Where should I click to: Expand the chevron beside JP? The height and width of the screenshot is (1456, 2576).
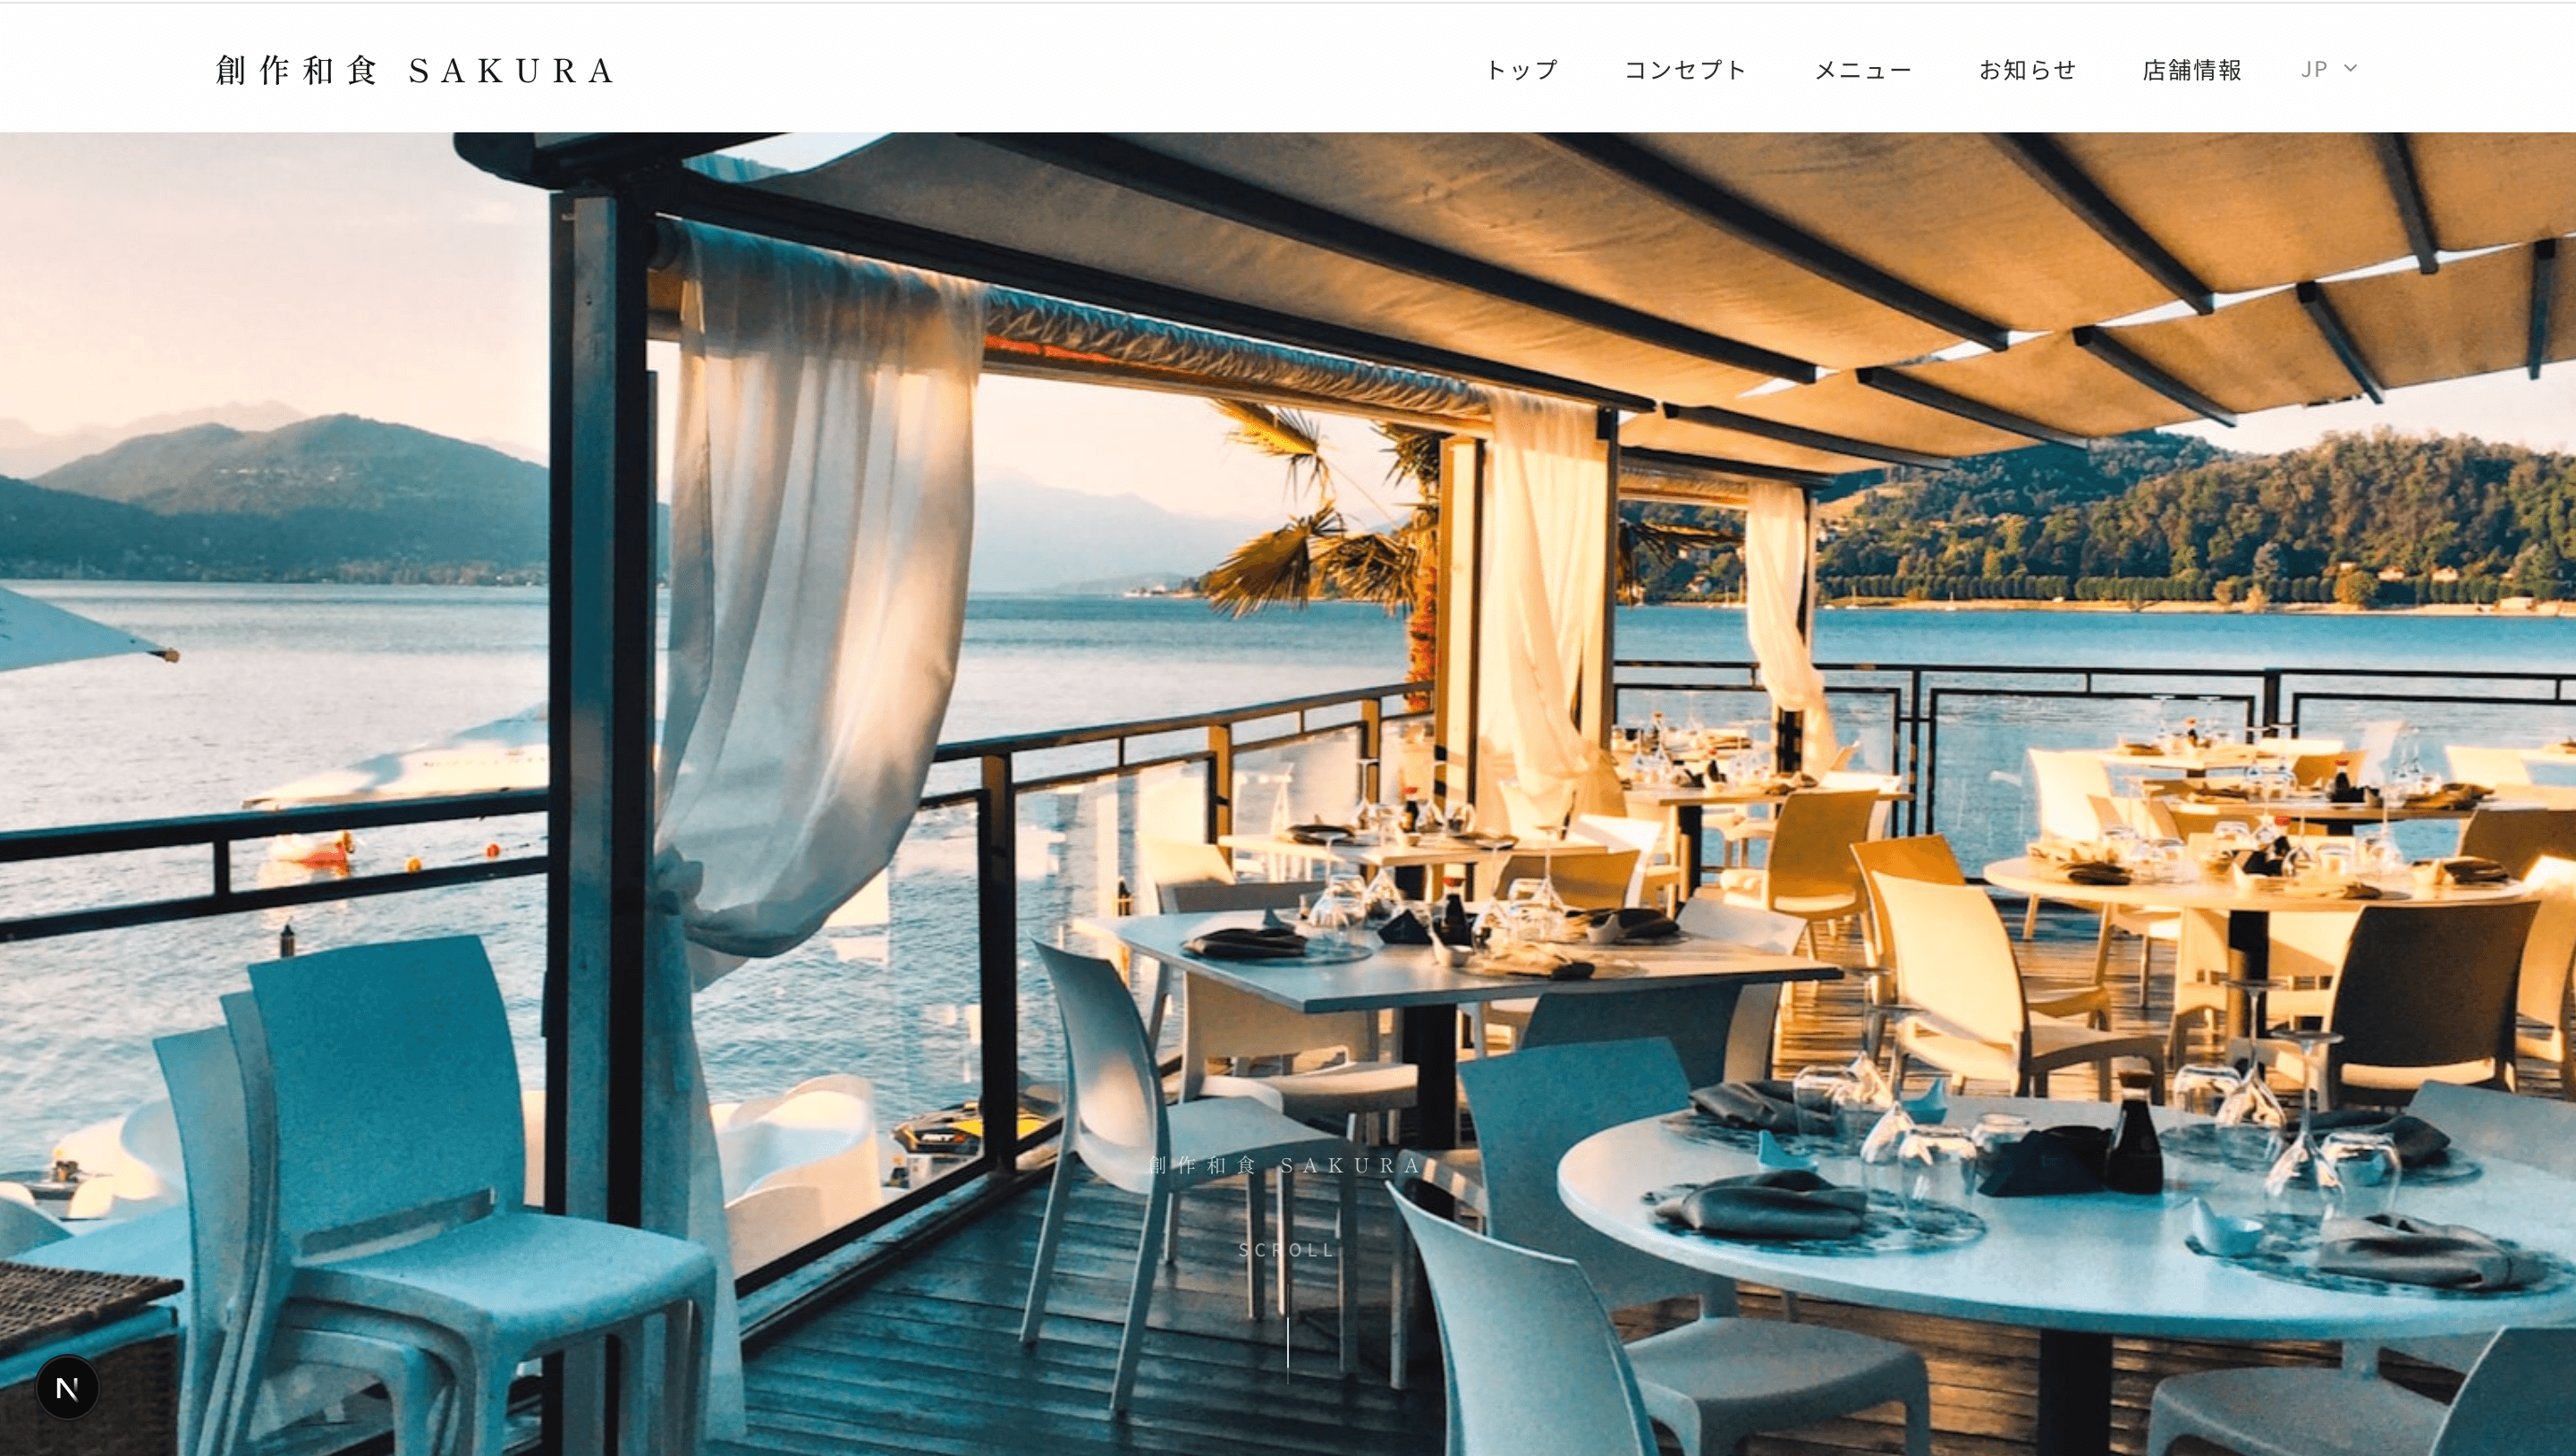click(x=2351, y=69)
